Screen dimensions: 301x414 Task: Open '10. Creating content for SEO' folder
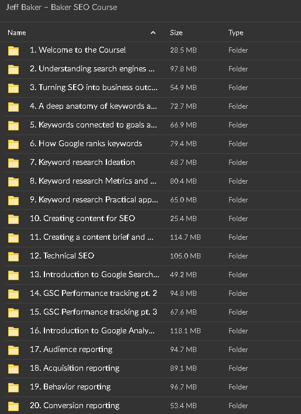pos(82,219)
